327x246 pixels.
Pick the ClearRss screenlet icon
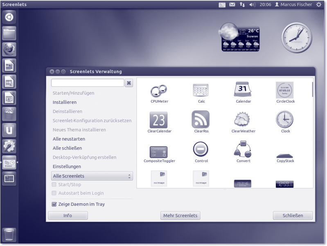click(x=201, y=120)
